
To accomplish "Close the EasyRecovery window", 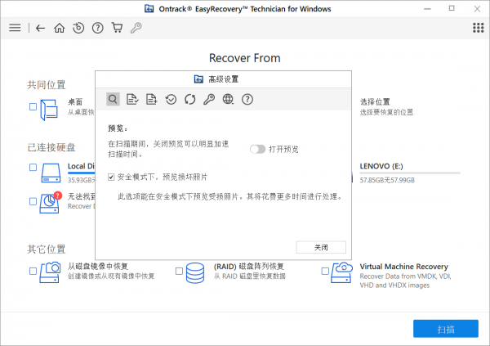I will point(477,9).
